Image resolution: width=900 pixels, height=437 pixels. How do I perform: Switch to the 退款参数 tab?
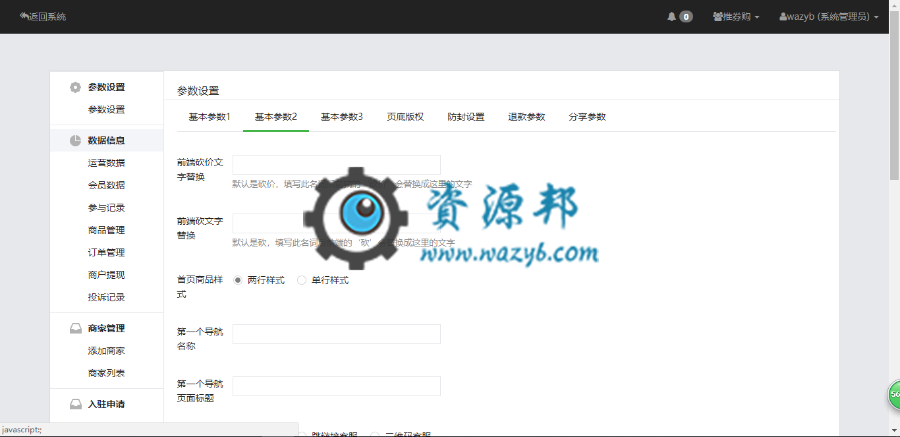point(526,117)
